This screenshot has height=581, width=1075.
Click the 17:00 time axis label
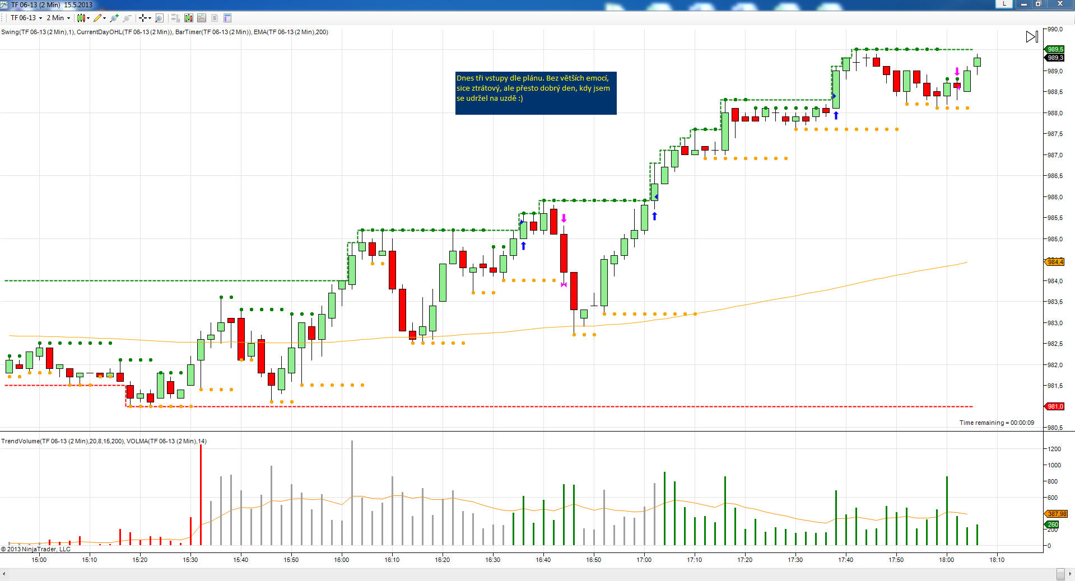[x=644, y=559]
